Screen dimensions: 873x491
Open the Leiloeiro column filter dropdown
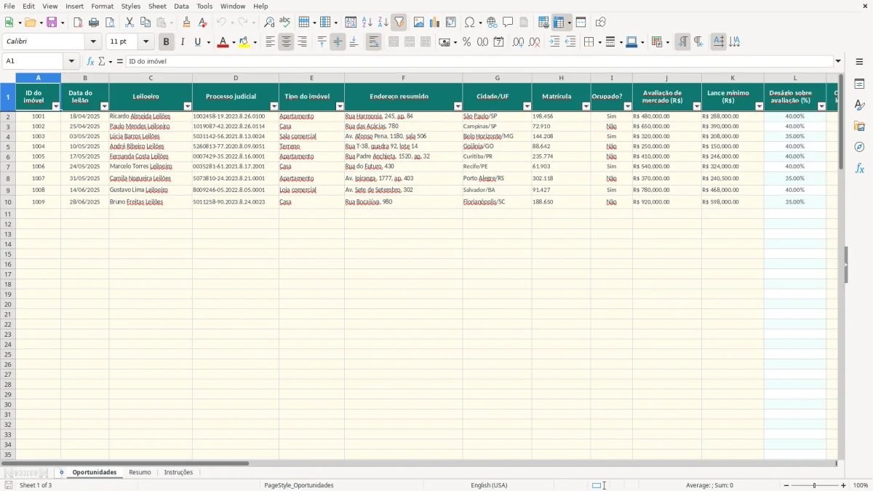click(x=188, y=106)
